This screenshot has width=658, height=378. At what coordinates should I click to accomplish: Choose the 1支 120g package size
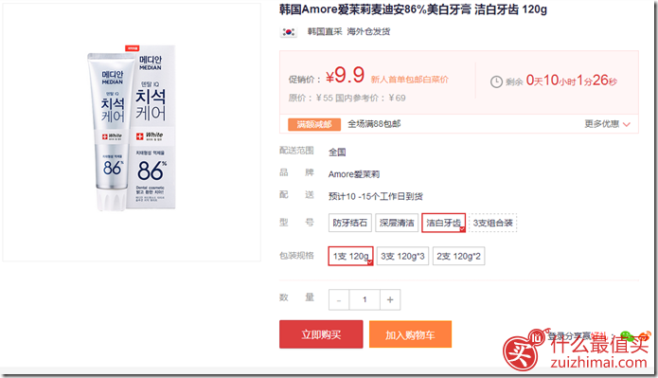pyautogui.click(x=351, y=256)
